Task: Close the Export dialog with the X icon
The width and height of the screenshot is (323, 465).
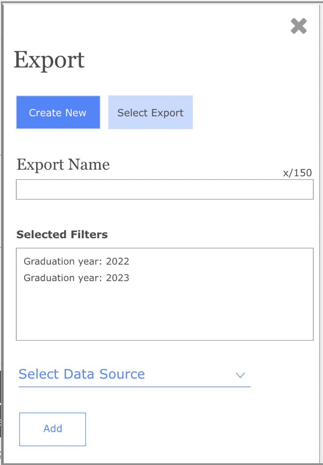Action: pos(299,26)
